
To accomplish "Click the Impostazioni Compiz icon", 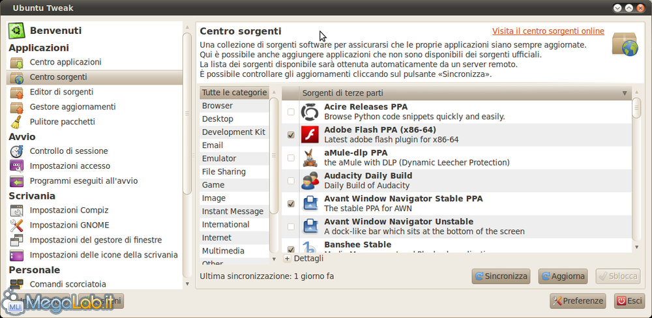I will click(17, 210).
